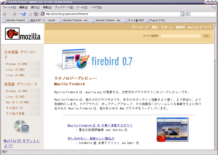Image resolution: width=218 pixels, height=155 pixels.
Task: Open the ブックマーク menu
Action: coord(64,7)
